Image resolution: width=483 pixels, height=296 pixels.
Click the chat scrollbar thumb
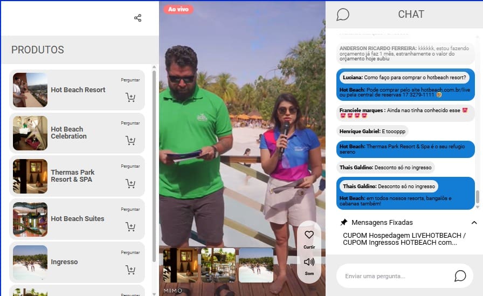(x=478, y=197)
